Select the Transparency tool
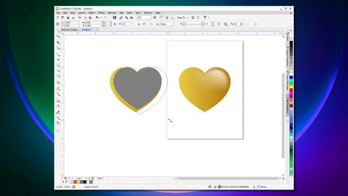The image size is (348, 196). pos(58,106)
